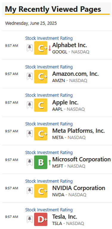Open the Alphabet Inc. stock page
This screenshot has height=229, width=112.
pos(70,45)
